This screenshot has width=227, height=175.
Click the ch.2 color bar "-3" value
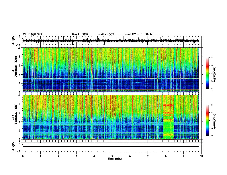point(212,105)
